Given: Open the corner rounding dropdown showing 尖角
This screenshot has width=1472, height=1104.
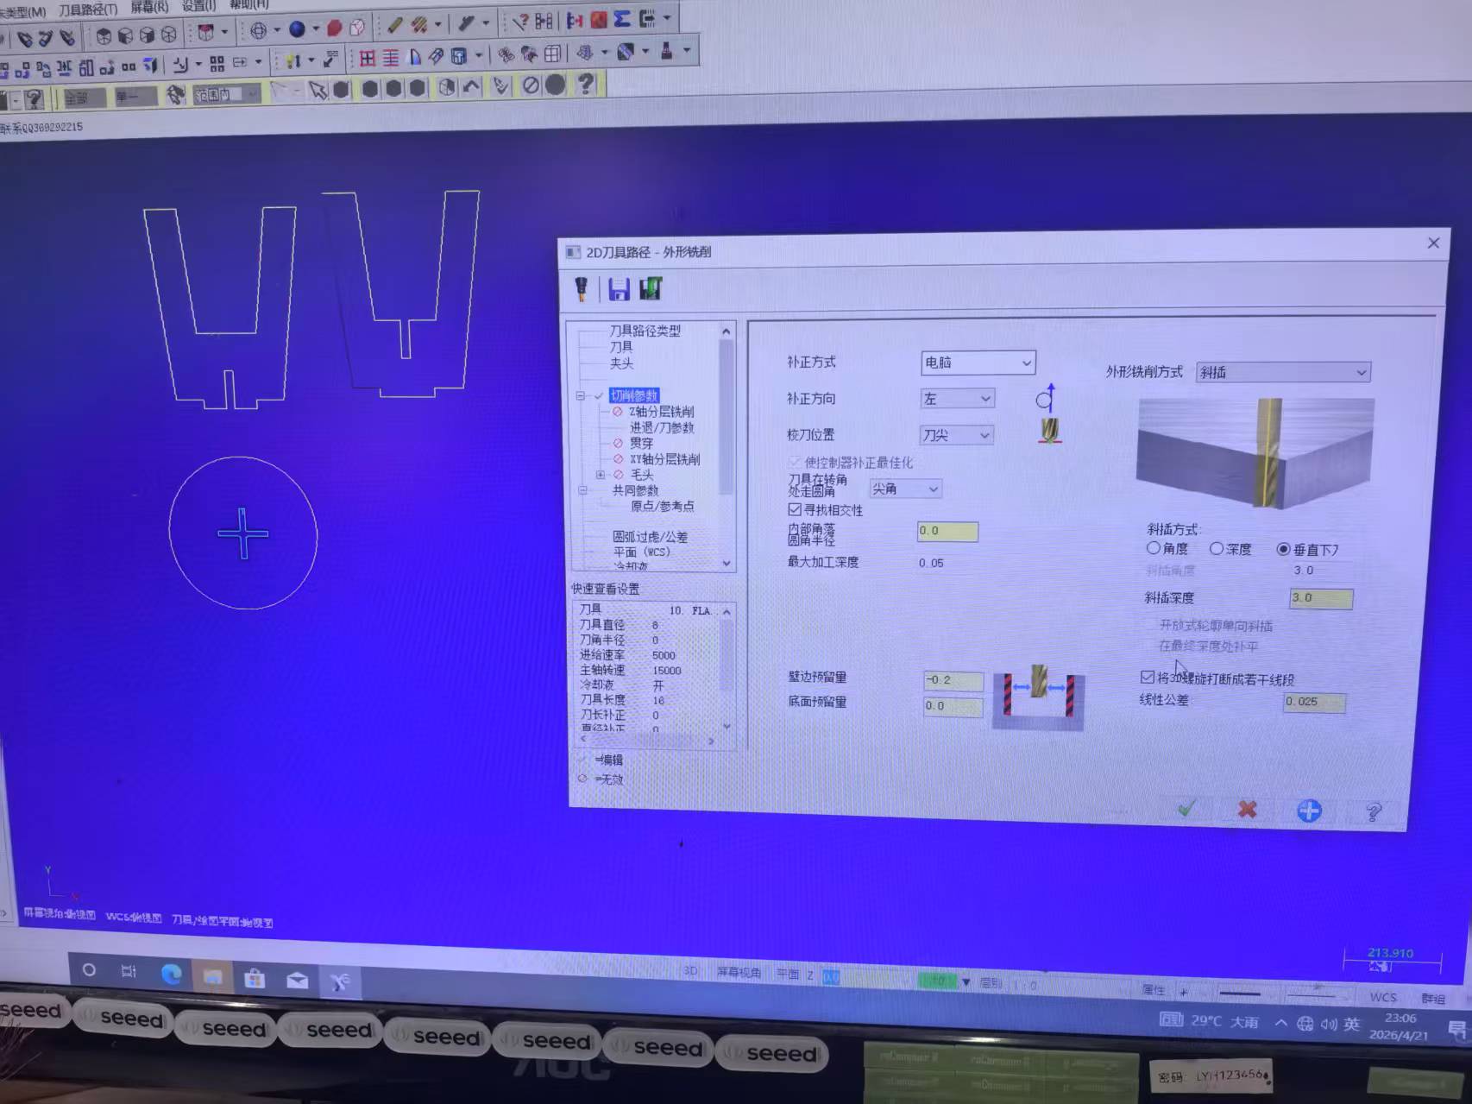Looking at the screenshot, I should [905, 489].
